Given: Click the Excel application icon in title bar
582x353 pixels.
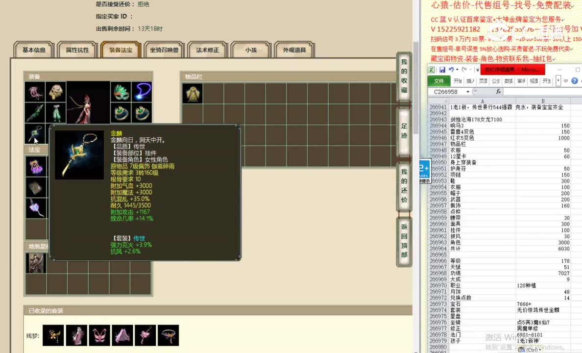Looking at the screenshot, I should (x=431, y=70).
